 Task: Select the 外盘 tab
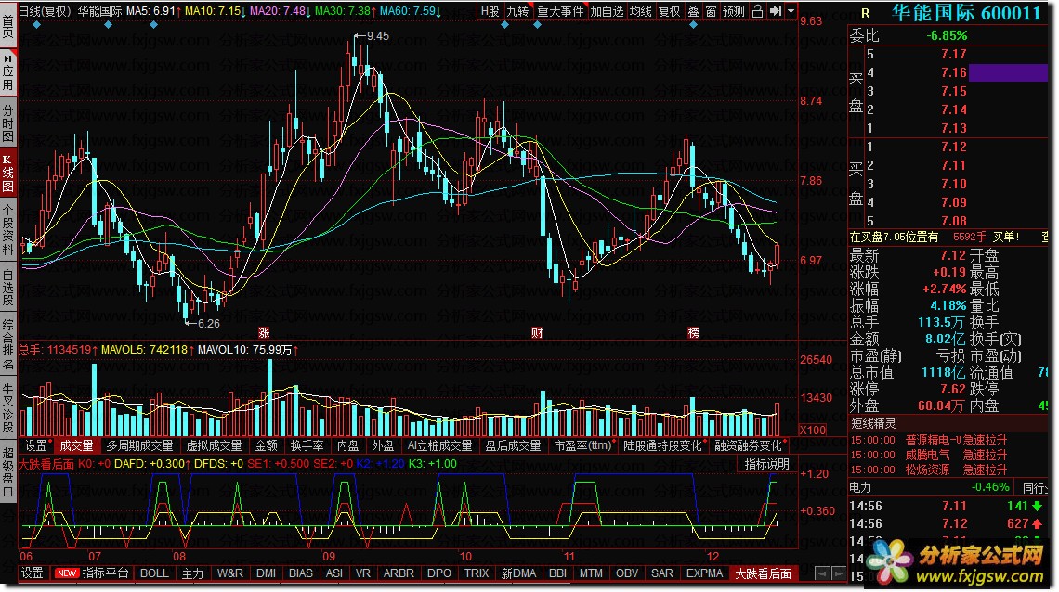click(383, 445)
